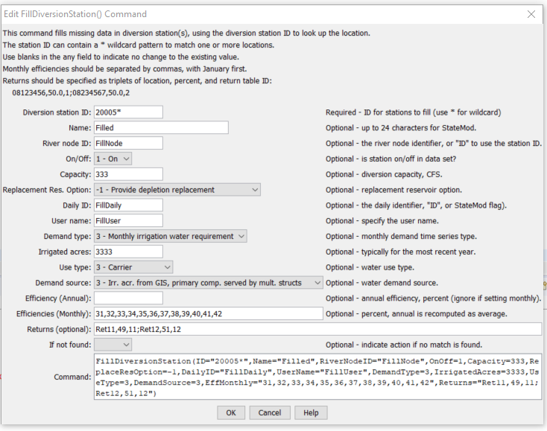The height and width of the screenshot is (431, 547).
Task: Click the Cancel button
Action: click(x=269, y=412)
